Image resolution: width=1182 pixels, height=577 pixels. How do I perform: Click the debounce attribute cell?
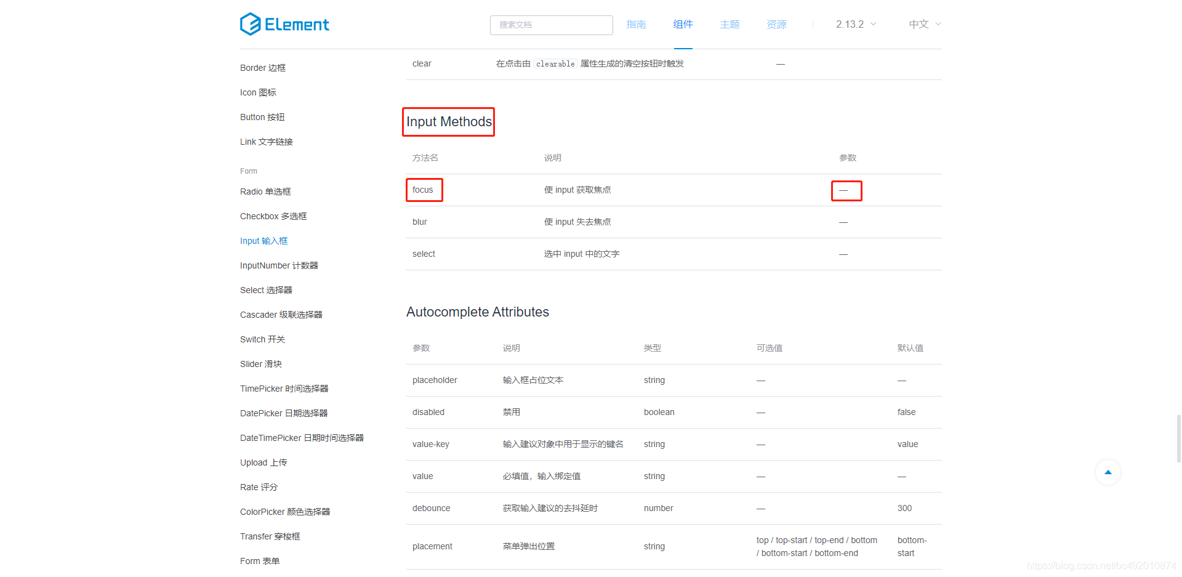tap(432, 508)
